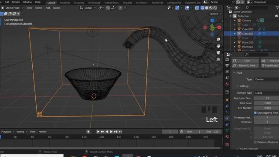279x157 pixels.
Task: Play the timeline animation
Action: (x=111, y=132)
